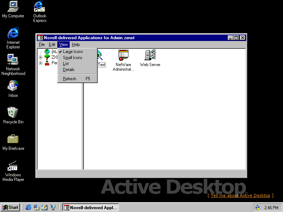Switch to List view
The width and height of the screenshot is (283, 212).
tap(77, 64)
